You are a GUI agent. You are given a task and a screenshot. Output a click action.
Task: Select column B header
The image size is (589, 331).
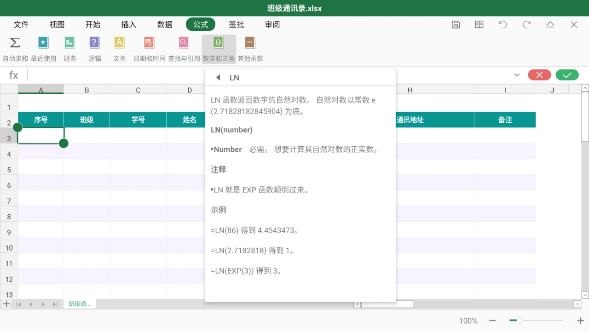pos(87,90)
